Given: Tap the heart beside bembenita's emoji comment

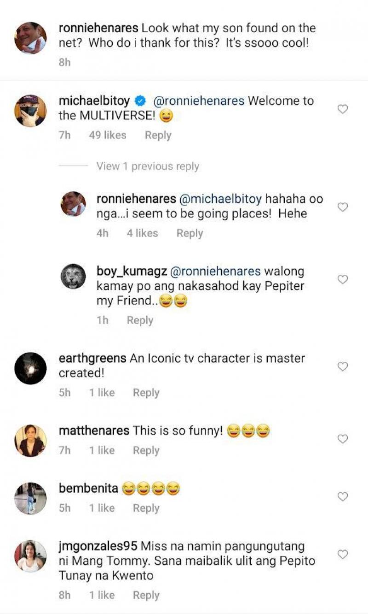Looking at the screenshot, I should point(343,496).
